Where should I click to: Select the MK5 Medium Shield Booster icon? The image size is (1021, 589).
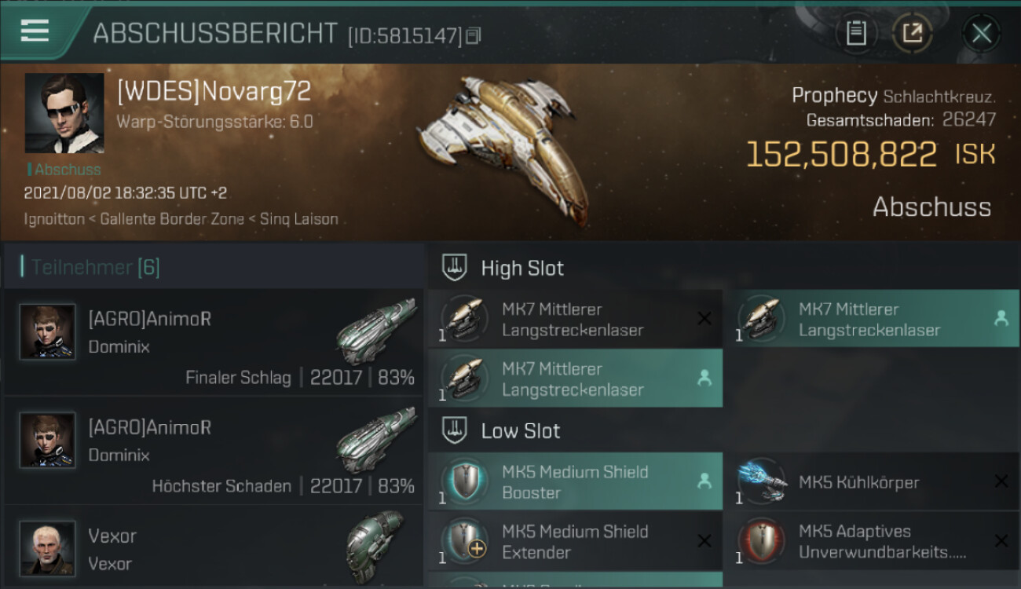click(463, 481)
